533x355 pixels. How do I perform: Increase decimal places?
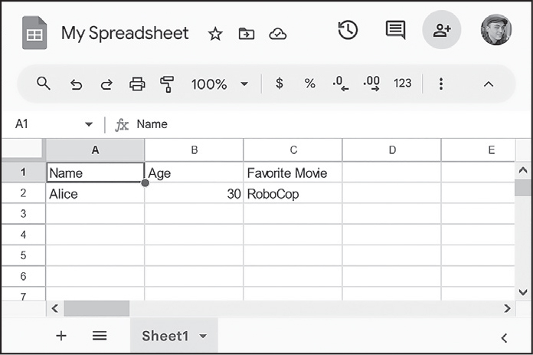coord(371,84)
